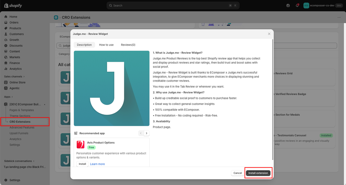Cancel the extension dialog
346x185 pixels.
238,173
